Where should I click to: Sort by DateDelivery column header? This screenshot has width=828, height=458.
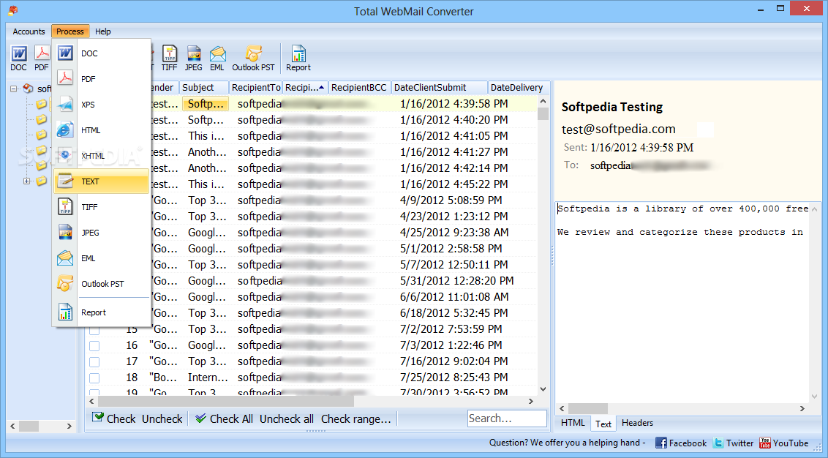point(518,87)
